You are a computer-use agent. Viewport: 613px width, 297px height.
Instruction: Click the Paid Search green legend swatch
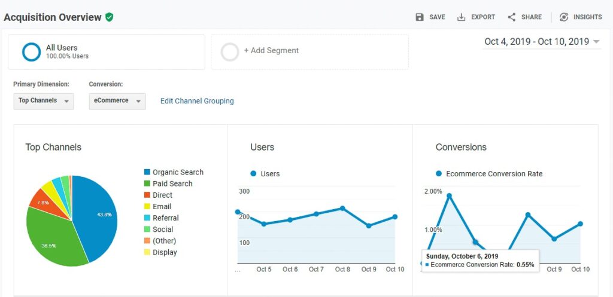pos(147,183)
